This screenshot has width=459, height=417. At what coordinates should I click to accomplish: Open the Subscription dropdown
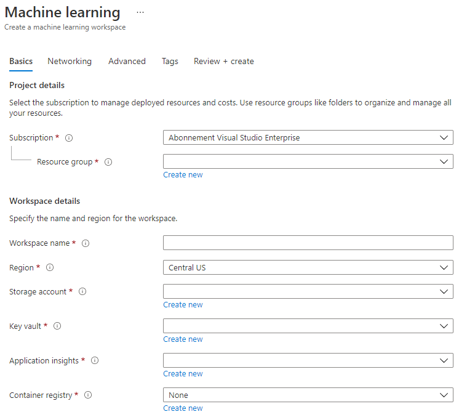[308, 138]
